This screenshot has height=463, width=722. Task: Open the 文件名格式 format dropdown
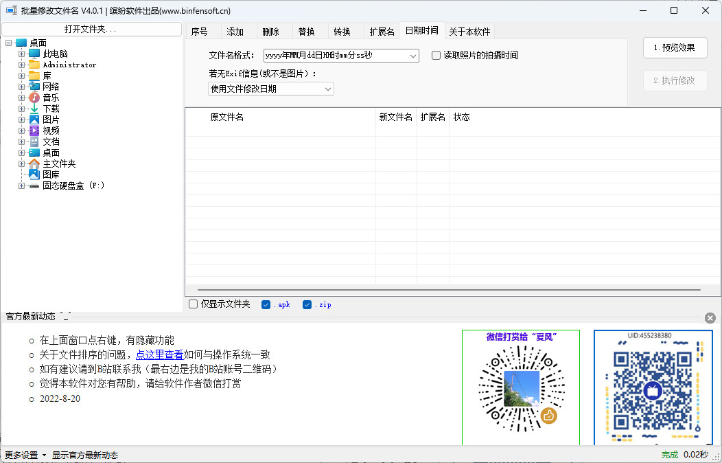412,56
